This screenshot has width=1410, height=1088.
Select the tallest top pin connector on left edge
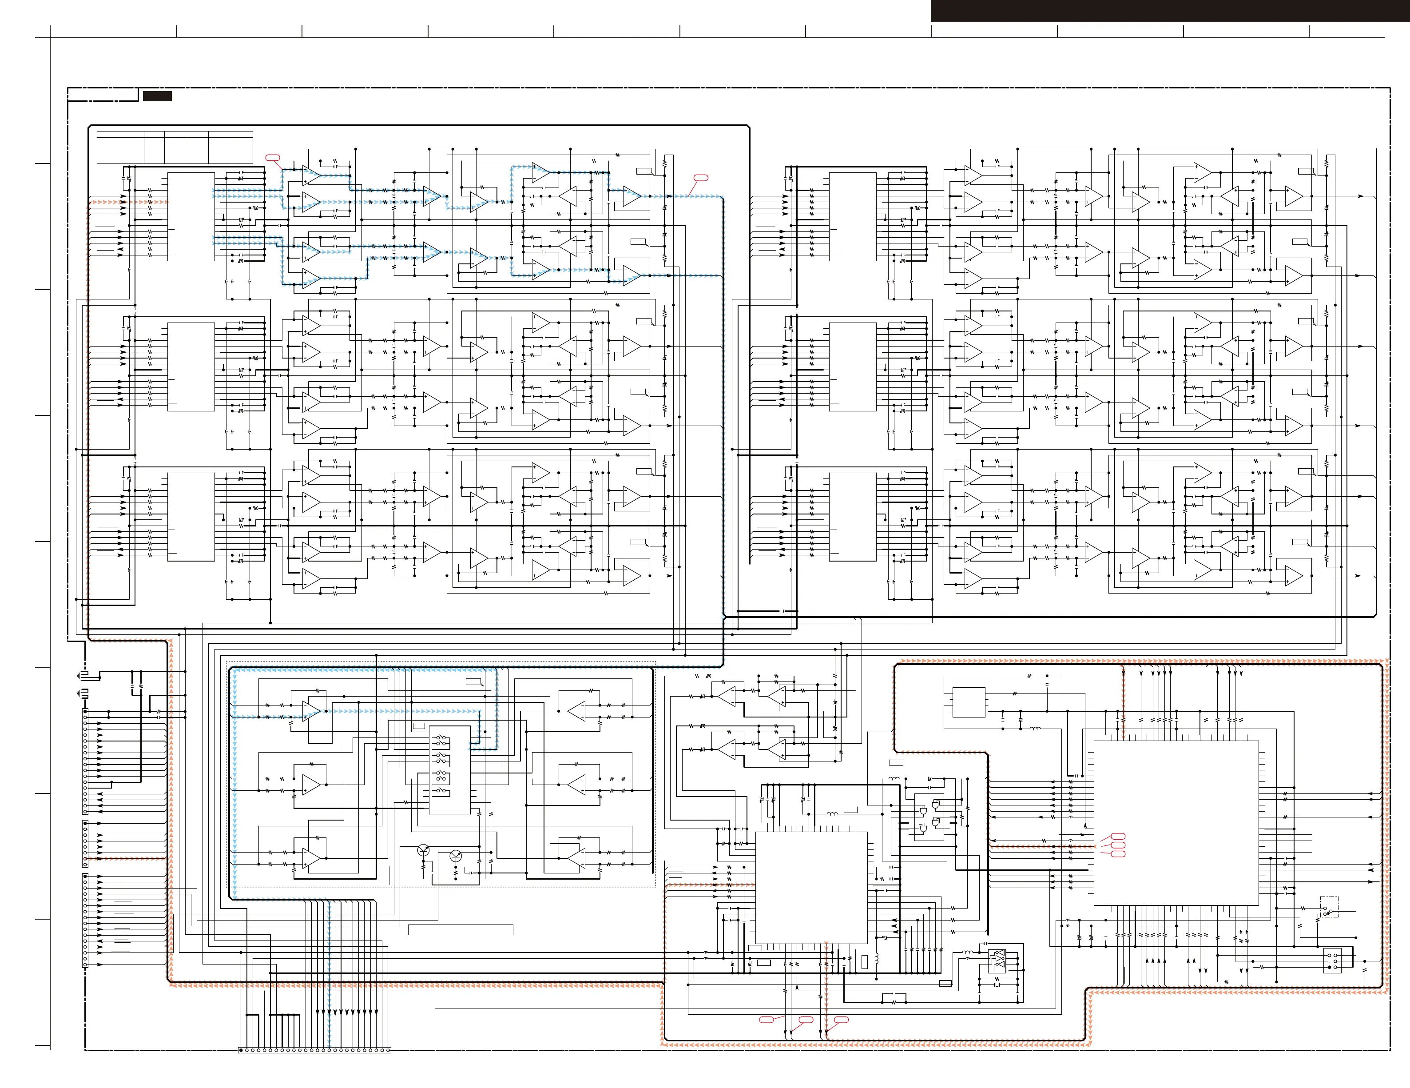[84, 761]
